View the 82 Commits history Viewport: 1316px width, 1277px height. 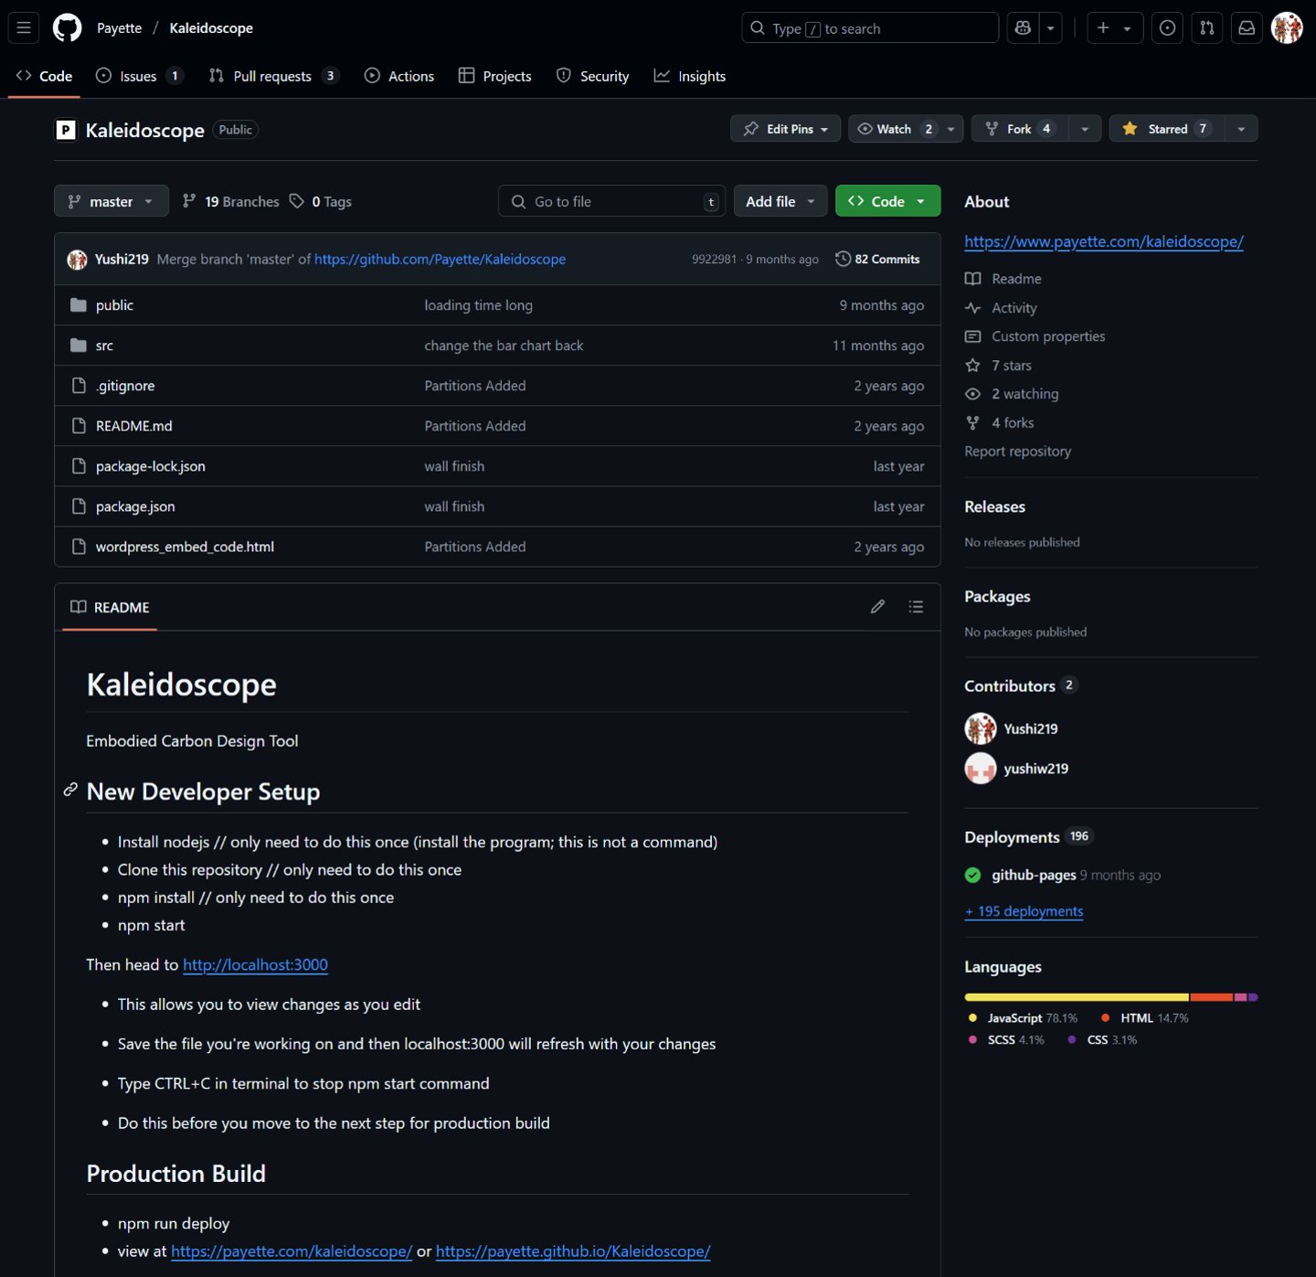point(877,260)
